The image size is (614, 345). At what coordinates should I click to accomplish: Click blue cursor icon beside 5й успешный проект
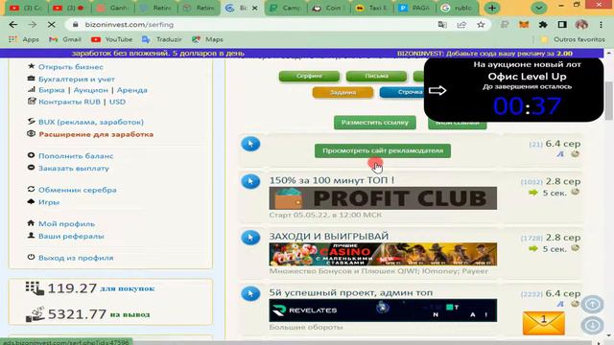[250, 294]
